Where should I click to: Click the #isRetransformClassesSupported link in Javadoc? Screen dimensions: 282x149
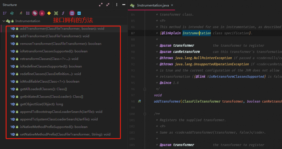[241, 76]
